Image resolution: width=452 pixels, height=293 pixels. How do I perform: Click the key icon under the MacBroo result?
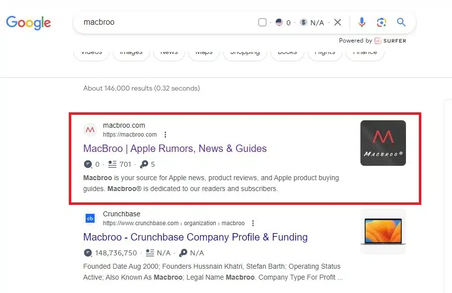click(143, 164)
